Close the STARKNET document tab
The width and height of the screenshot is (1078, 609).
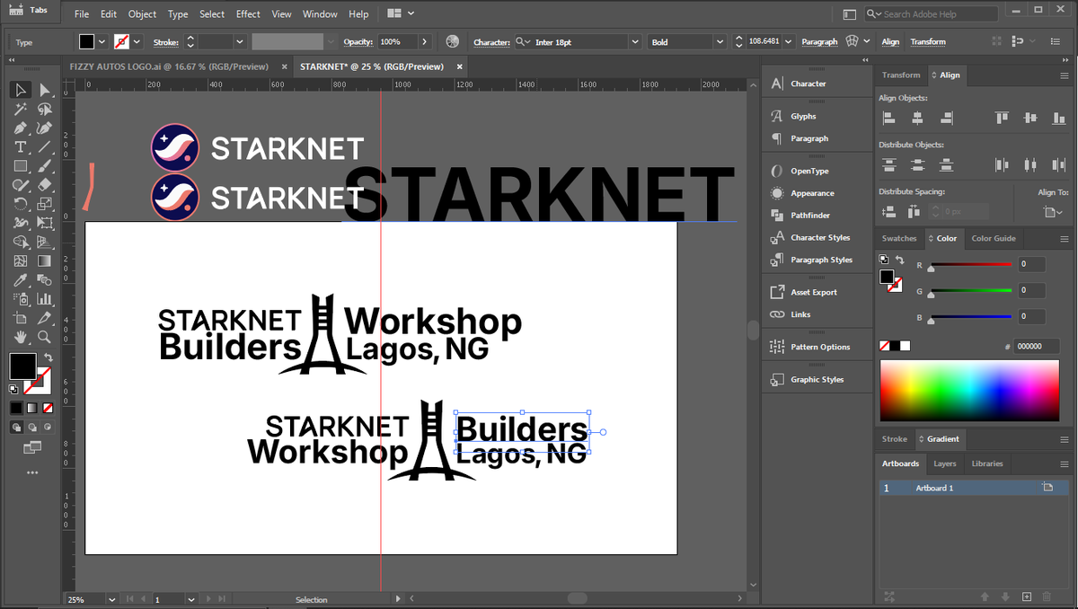tap(460, 66)
